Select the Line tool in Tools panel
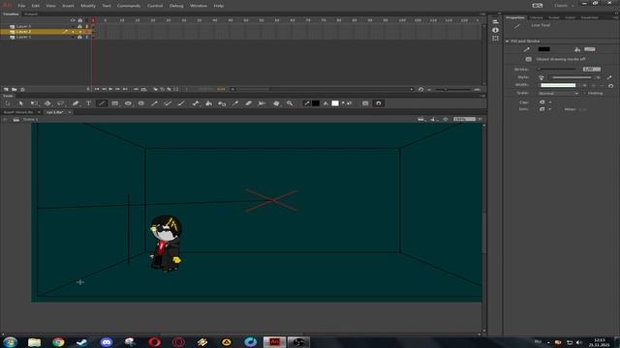The width and height of the screenshot is (620, 348). tap(102, 103)
